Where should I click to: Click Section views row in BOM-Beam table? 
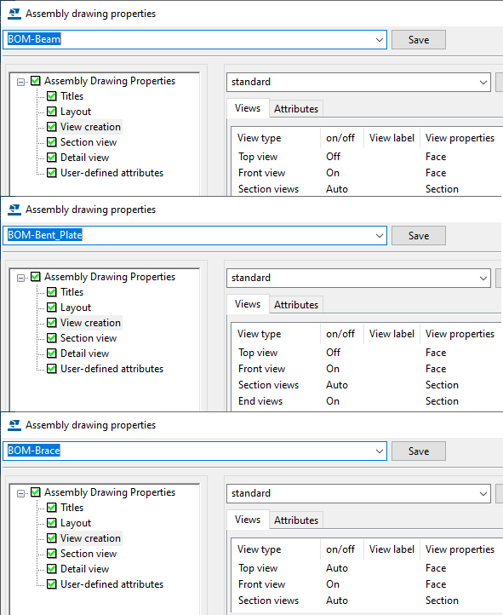click(367, 188)
